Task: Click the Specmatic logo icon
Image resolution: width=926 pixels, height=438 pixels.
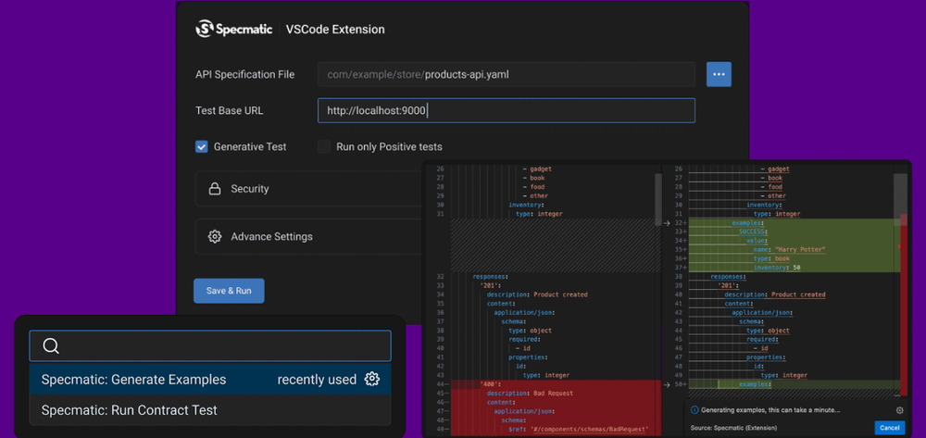Action: (x=205, y=29)
